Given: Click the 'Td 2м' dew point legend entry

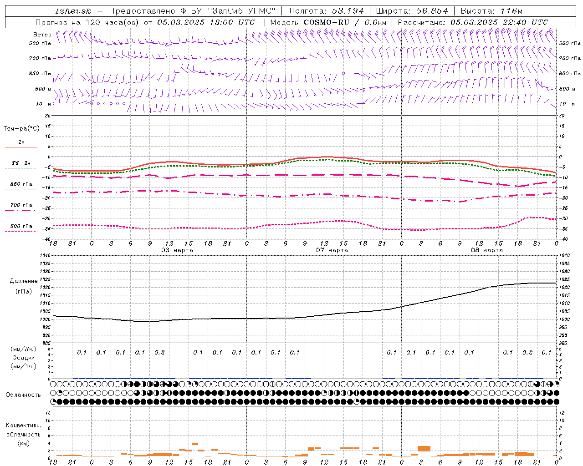Looking at the screenshot, I should tap(21, 163).
